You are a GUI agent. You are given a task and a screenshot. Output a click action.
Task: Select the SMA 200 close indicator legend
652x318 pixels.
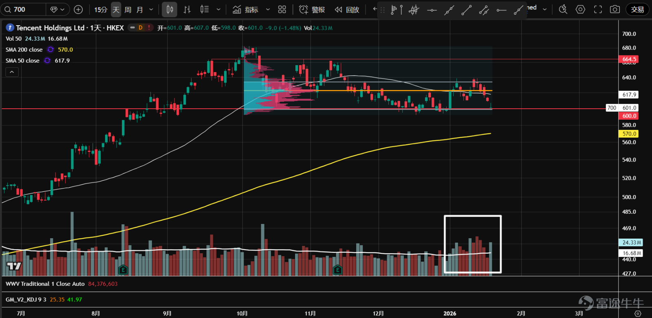coord(24,50)
